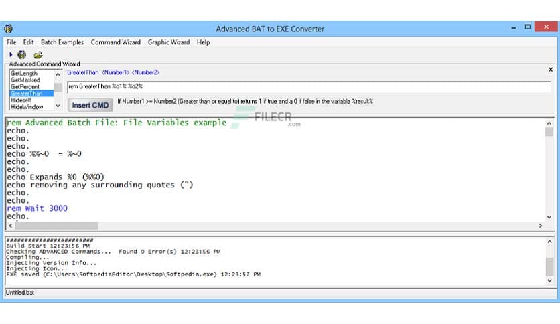Open the Batch Examples menu
The image size is (560, 324).
pyautogui.click(x=62, y=42)
